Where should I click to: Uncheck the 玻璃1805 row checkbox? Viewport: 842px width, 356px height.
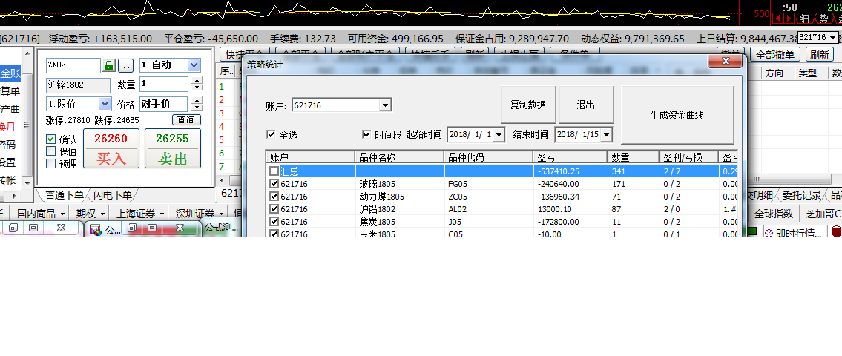[274, 184]
